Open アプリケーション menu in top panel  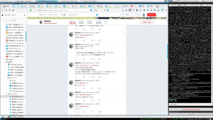click(6, 1)
